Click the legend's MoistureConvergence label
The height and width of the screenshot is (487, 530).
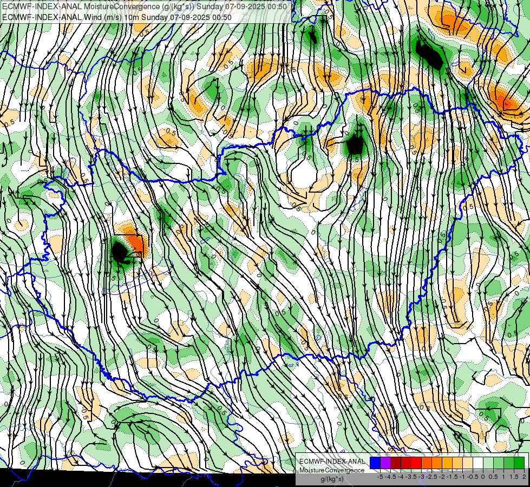pos(332,470)
